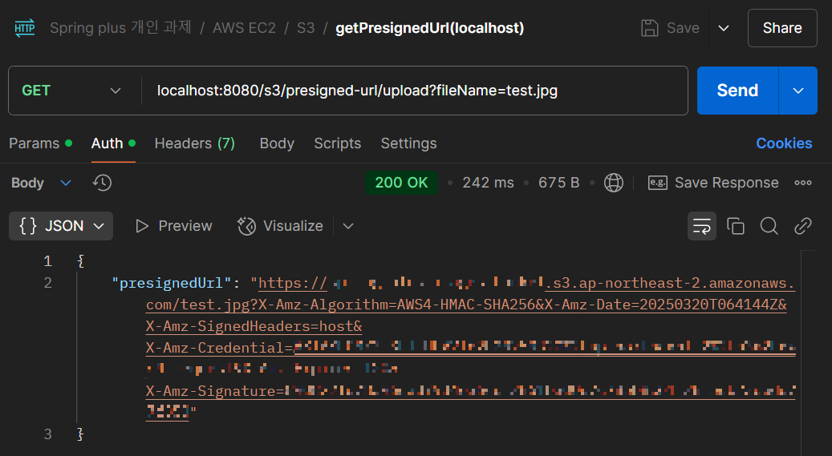This screenshot has height=456, width=832.
Task: Click the Save Response button text
Action: 726,183
